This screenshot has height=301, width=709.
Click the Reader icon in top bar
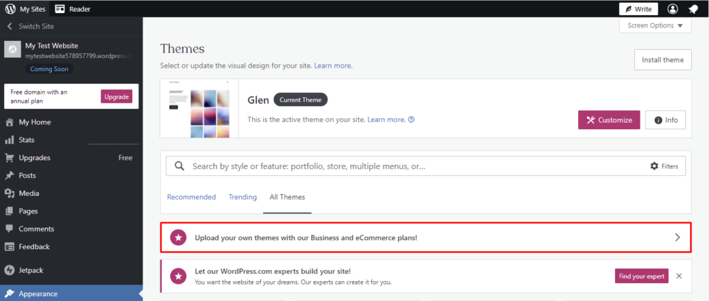60,9
